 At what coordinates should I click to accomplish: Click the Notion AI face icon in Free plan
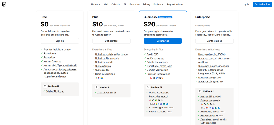[x=45, y=86]
